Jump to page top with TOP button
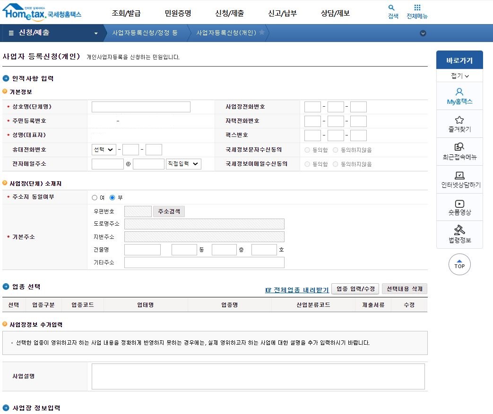This screenshot has width=493, height=414. tap(459, 264)
